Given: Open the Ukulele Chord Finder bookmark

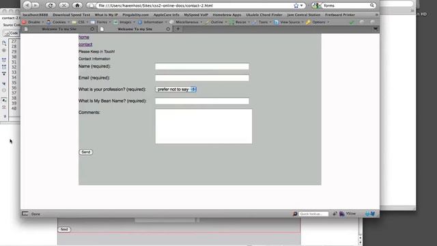Looking at the screenshot, I should coord(264,15).
